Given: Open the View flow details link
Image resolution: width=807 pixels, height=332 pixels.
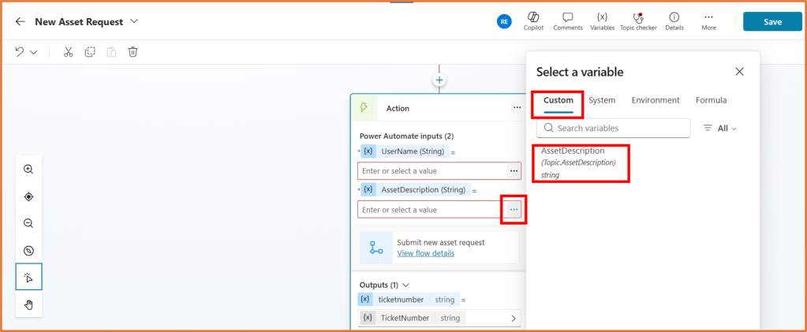Looking at the screenshot, I should [x=426, y=253].
